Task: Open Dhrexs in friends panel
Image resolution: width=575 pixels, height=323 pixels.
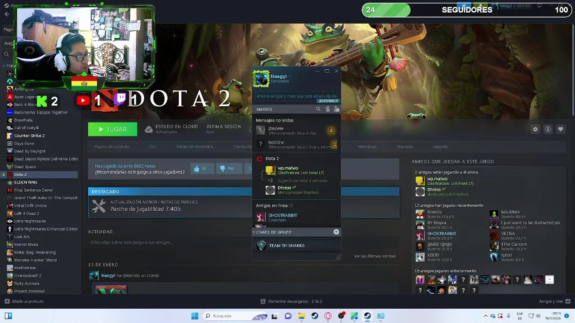Action: pyautogui.click(x=296, y=190)
